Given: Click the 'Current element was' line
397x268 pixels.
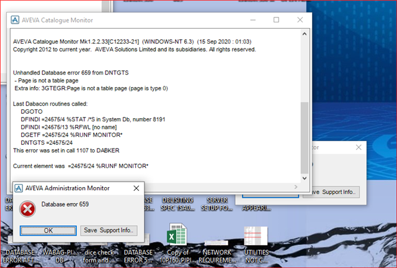Looking at the screenshot, I should click(81, 166).
